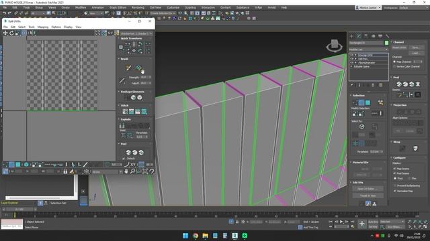Toggle the Peel Seams checkbox
Image resolution: width=430 pixels, height=241 pixels.
pyautogui.click(x=394, y=173)
